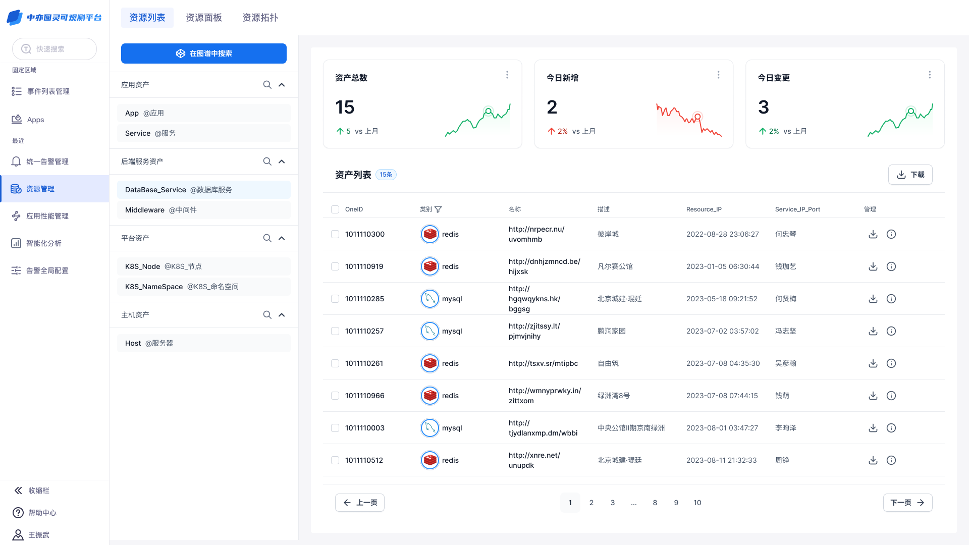The width and height of the screenshot is (969, 545).
Task: Open the 资产总数 card three-dot menu
Action: point(507,75)
